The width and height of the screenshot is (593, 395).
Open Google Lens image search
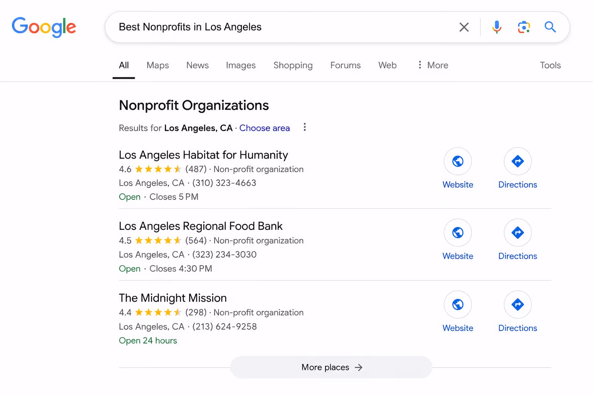pos(524,27)
